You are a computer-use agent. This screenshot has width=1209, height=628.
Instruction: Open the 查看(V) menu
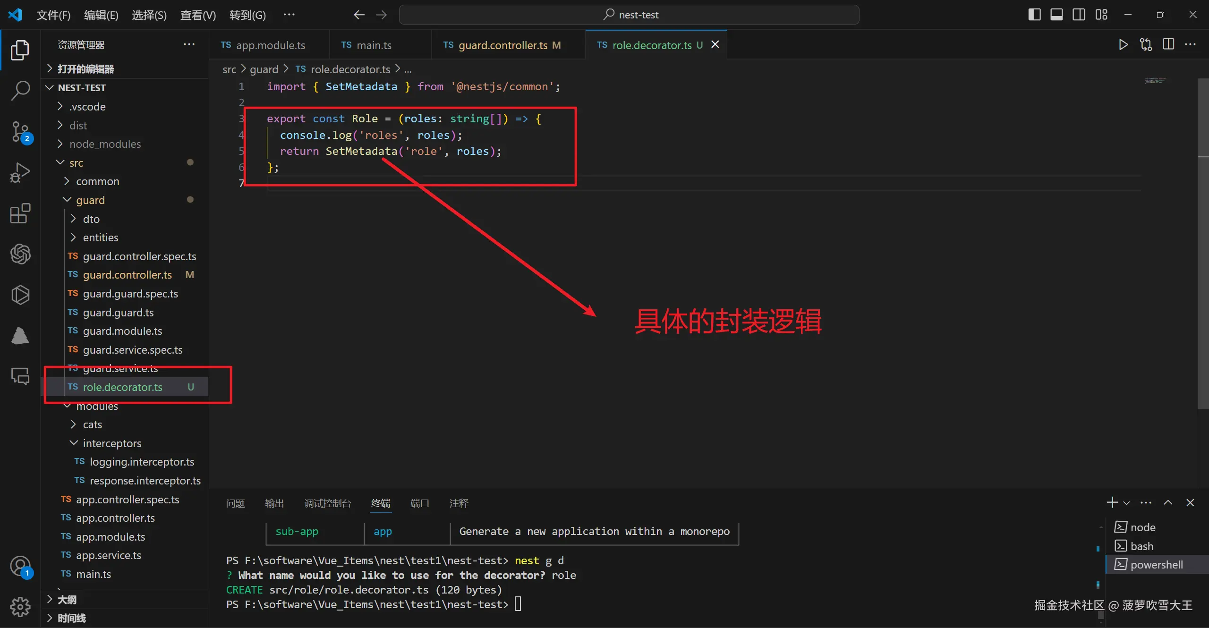tap(197, 15)
